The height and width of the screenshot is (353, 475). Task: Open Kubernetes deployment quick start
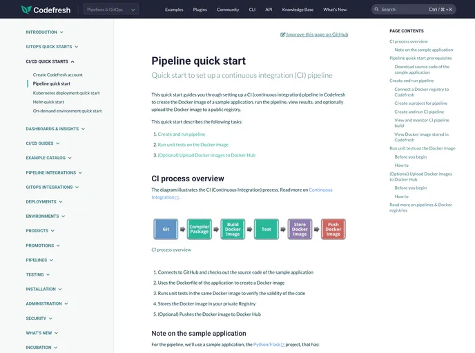tap(66, 93)
